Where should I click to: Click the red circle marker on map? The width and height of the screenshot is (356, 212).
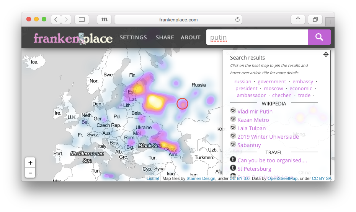coord(183,104)
